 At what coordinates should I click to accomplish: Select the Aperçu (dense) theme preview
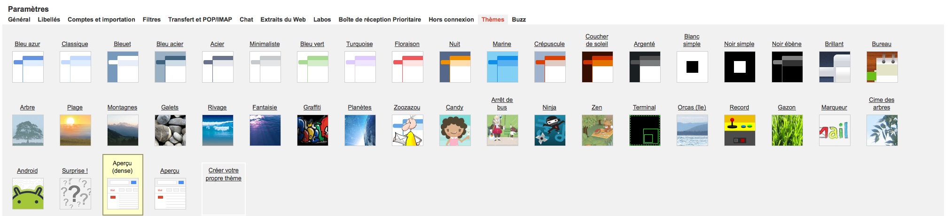point(123,193)
